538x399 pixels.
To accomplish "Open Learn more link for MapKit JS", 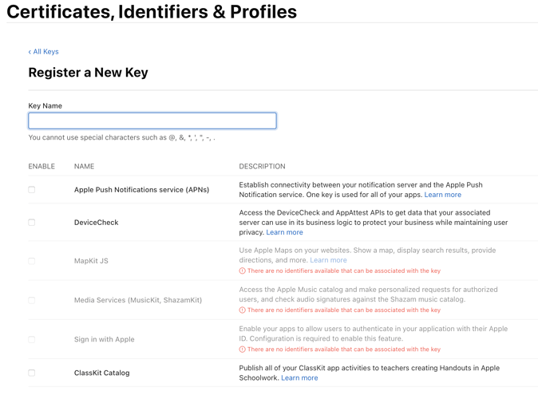I will coord(328,260).
